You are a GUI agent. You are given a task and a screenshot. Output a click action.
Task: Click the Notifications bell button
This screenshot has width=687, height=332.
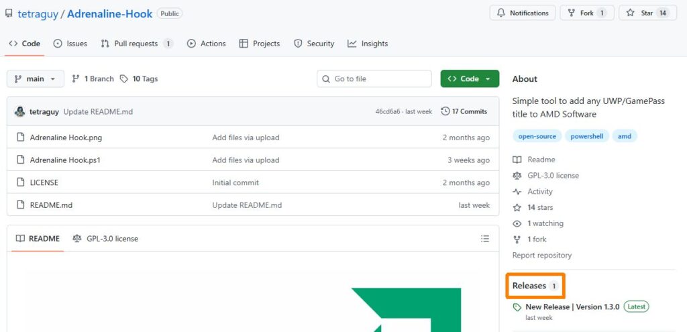(522, 13)
